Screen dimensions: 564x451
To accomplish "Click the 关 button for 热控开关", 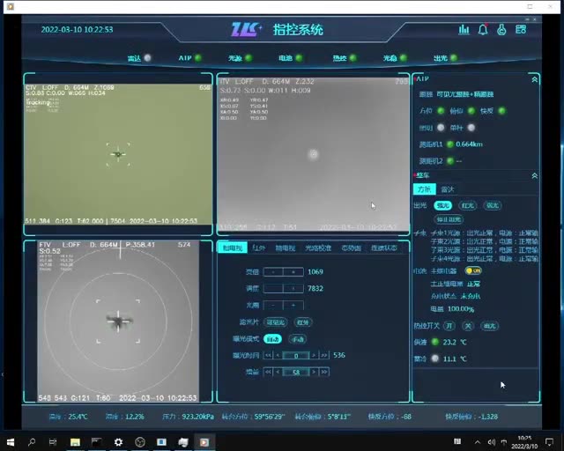I will pos(468,326).
